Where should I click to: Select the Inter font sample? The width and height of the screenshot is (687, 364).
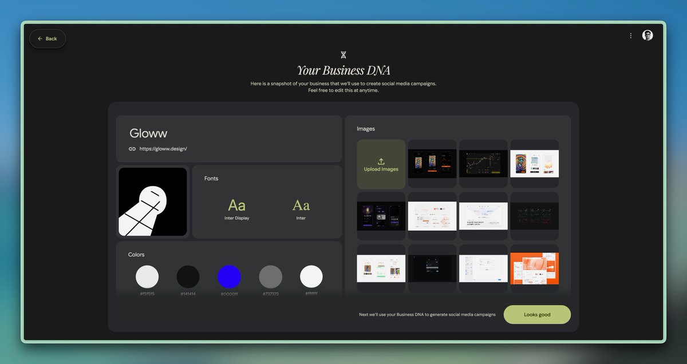click(x=301, y=208)
